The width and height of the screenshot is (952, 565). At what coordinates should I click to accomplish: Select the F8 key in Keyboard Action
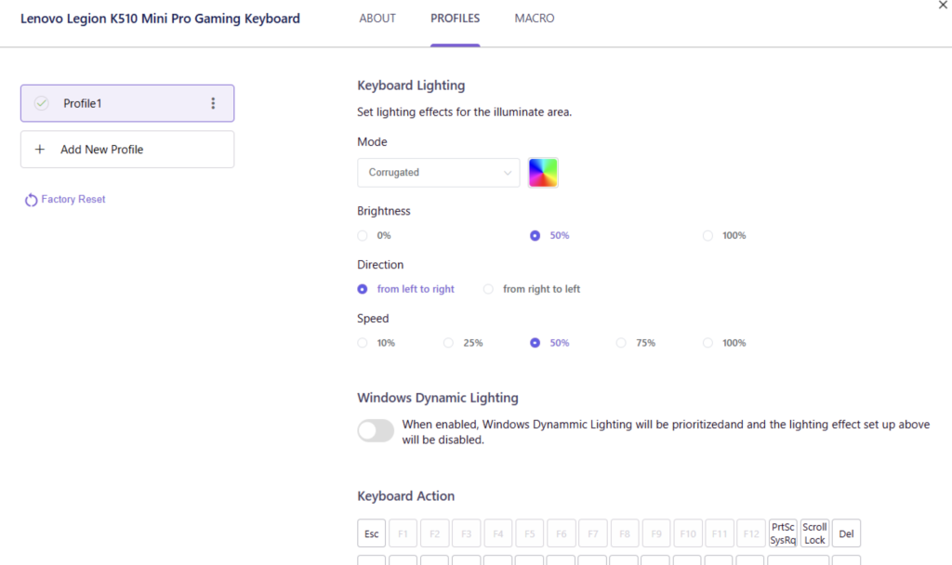click(x=624, y=533)
